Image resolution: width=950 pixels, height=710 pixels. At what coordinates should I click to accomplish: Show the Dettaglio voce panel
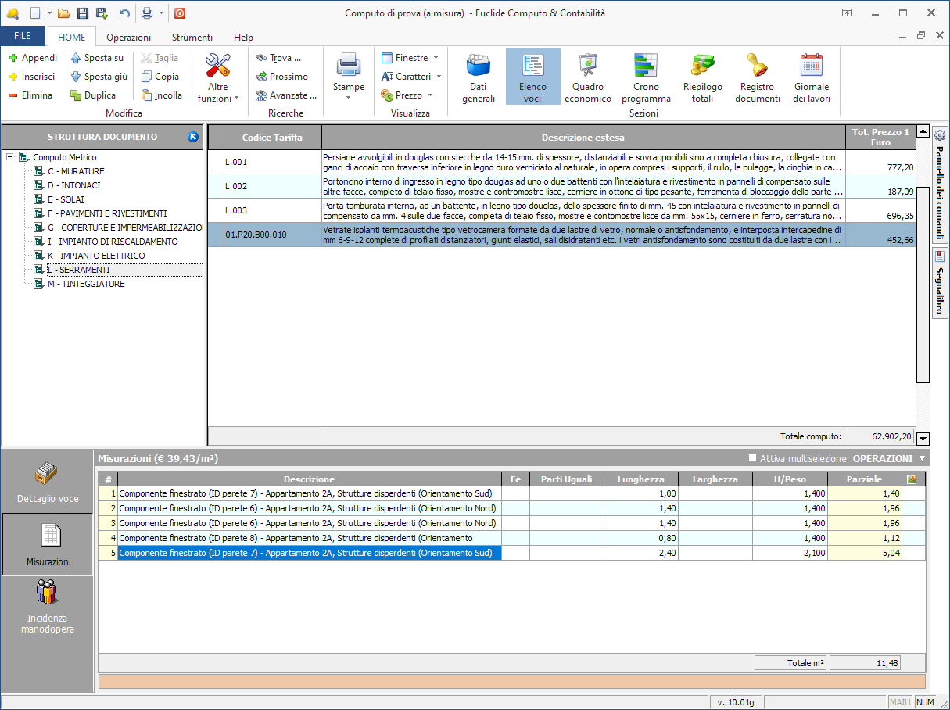click(x=48, y=482)
